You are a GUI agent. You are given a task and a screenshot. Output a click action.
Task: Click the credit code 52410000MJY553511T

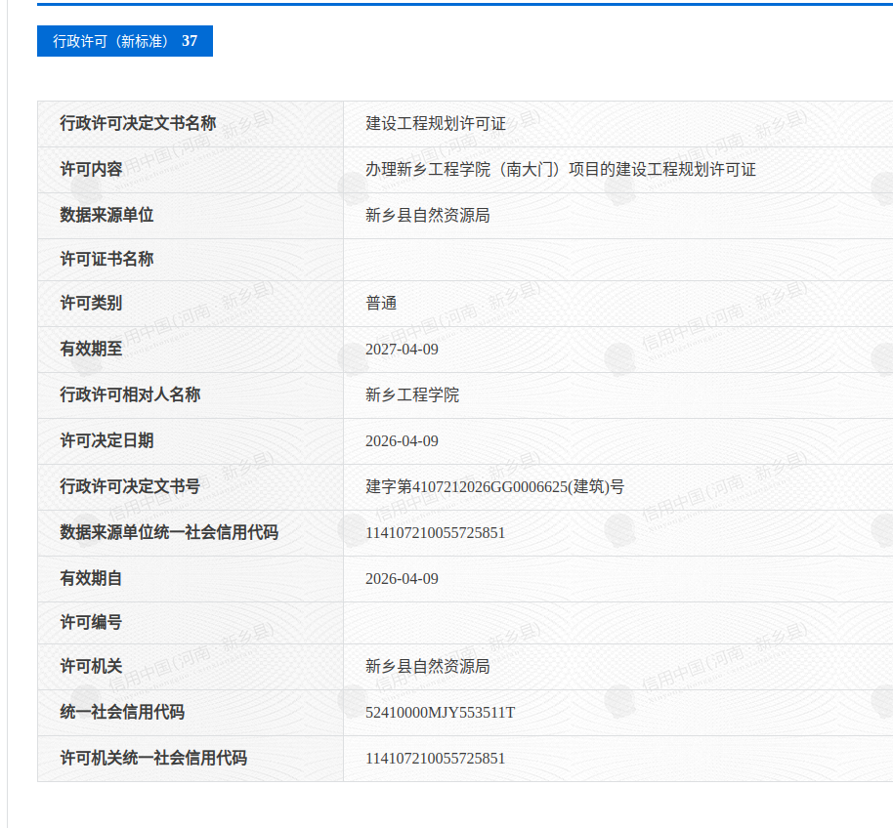click(440, 713)
